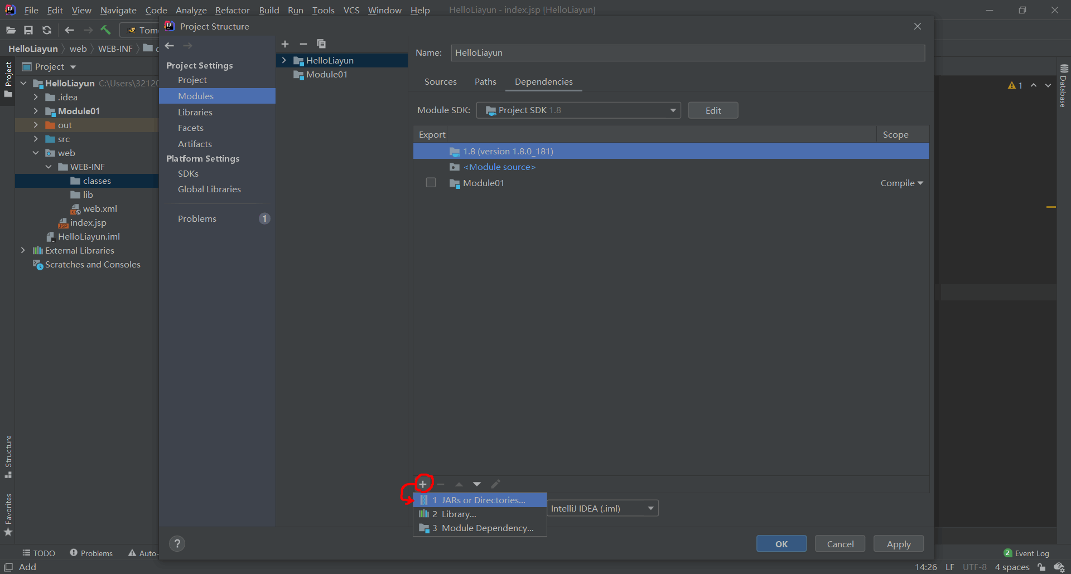Expand the Module01 folder in Project tree
Image resolution: width=1071 pixels, height=574 pixels.
tap(36, 111)
